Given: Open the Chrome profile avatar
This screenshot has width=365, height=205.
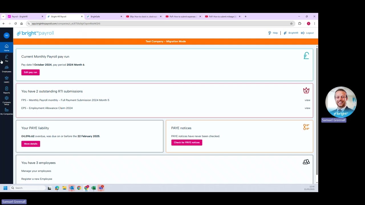Looking at the screenshot, I should pyautogui.click(x=309, y=24).
